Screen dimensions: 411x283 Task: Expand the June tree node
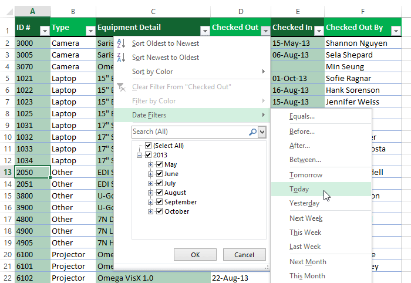pyautogui.click(x=150, y=174)
